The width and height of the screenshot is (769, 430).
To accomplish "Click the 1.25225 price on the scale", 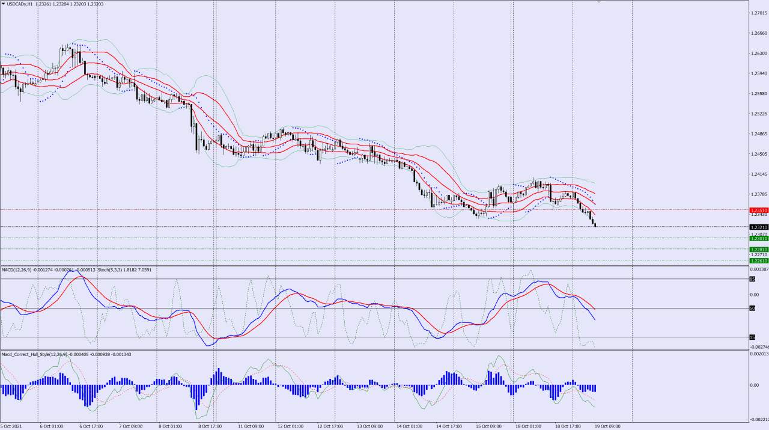I will [x=759, y=114].
